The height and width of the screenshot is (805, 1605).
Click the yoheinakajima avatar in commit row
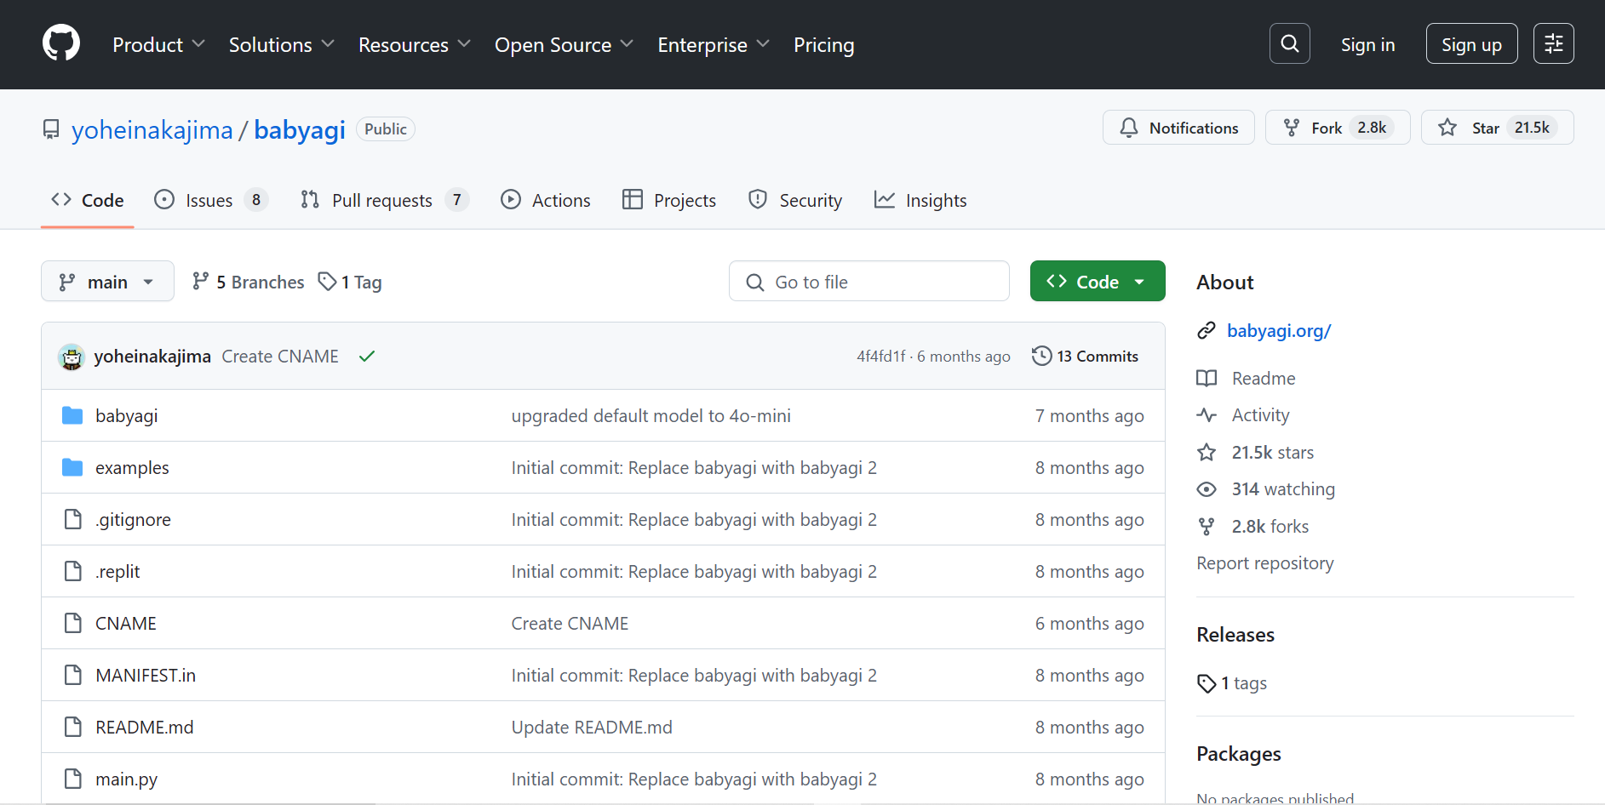tap(72, 357)
